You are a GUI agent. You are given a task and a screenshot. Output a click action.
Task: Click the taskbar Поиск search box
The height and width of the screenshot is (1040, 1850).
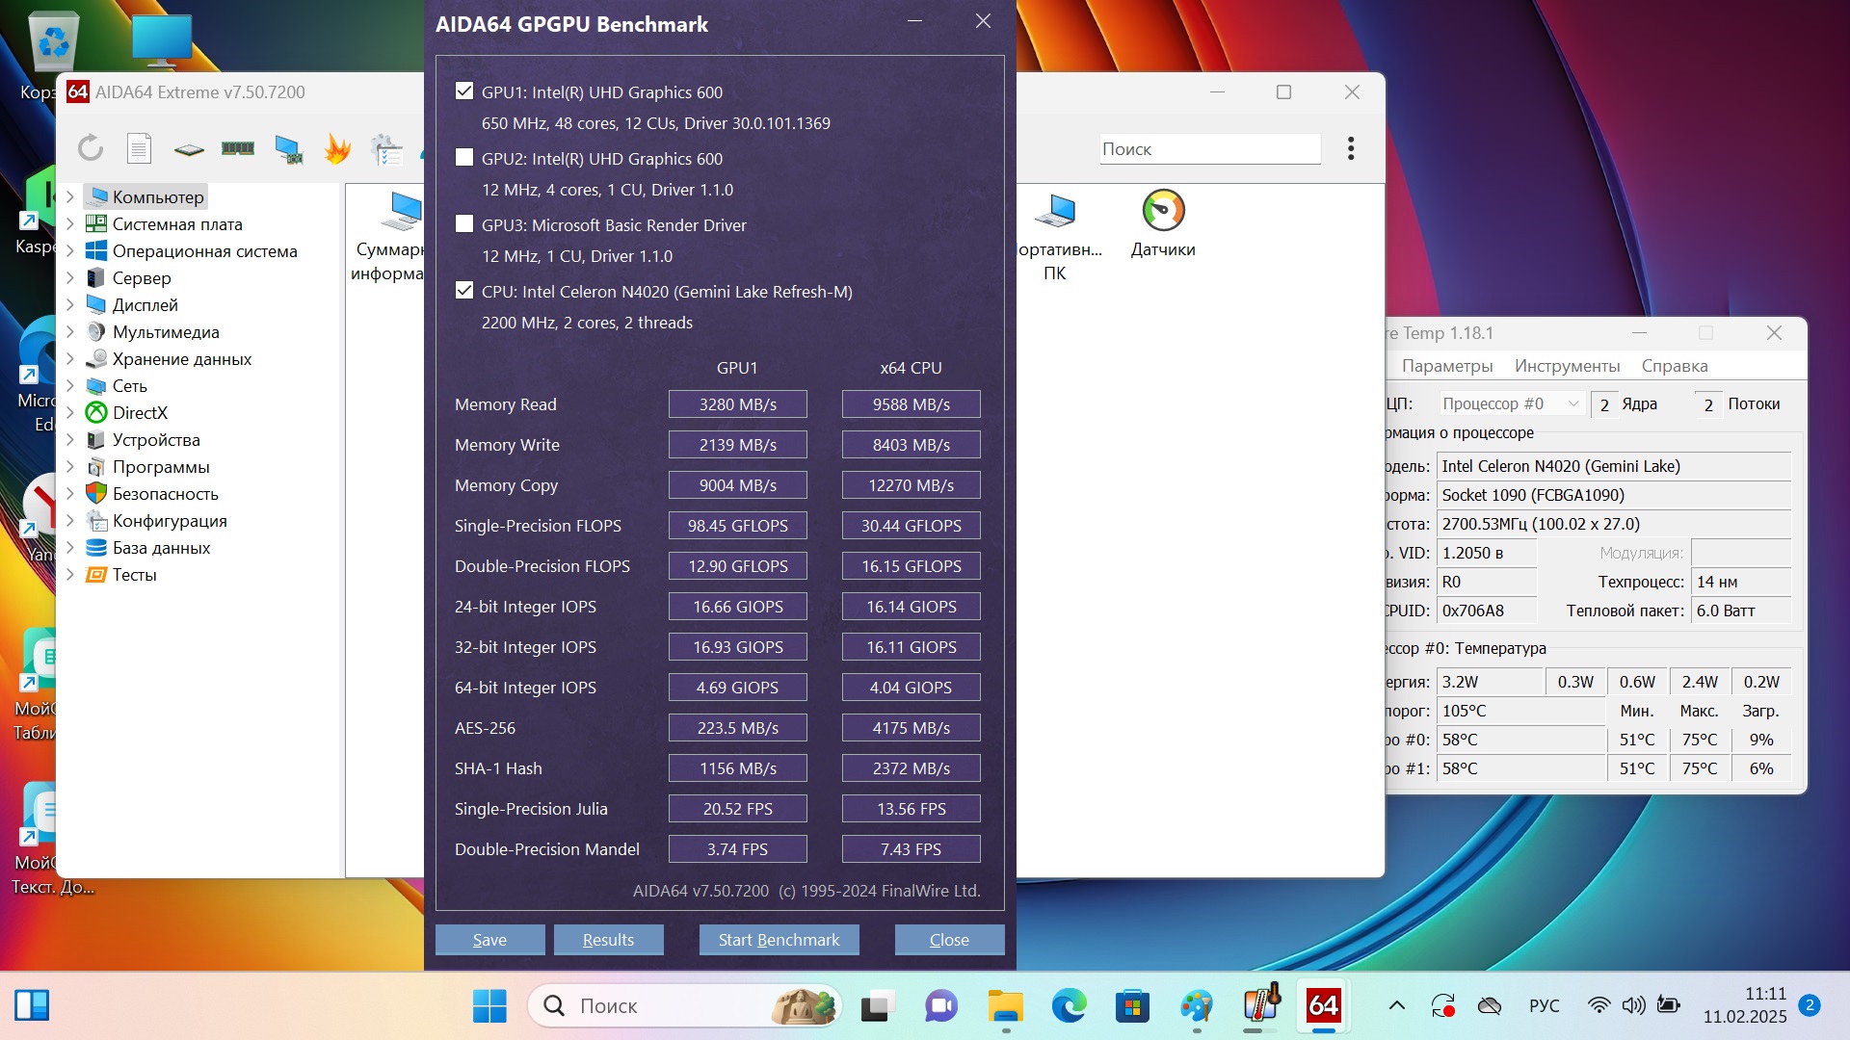[685, 1006]
